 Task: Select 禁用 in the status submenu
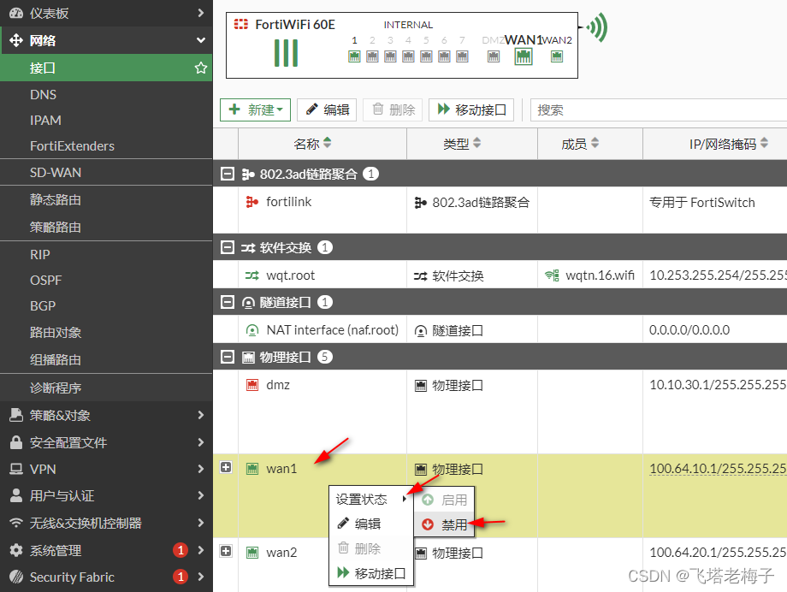(444, 524)
